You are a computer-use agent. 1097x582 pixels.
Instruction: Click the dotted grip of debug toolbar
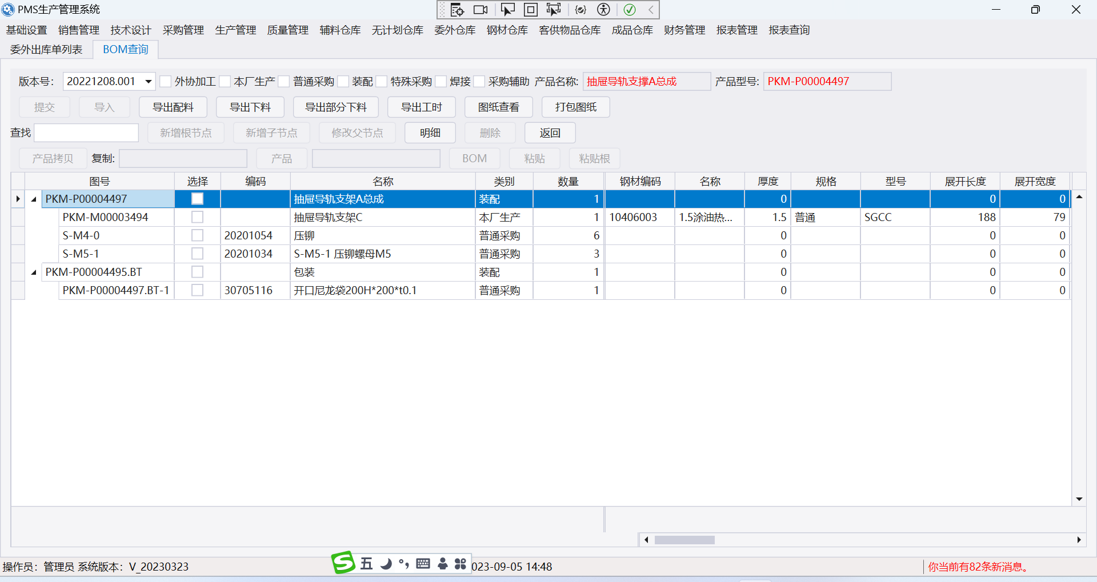tap(442, 10)
